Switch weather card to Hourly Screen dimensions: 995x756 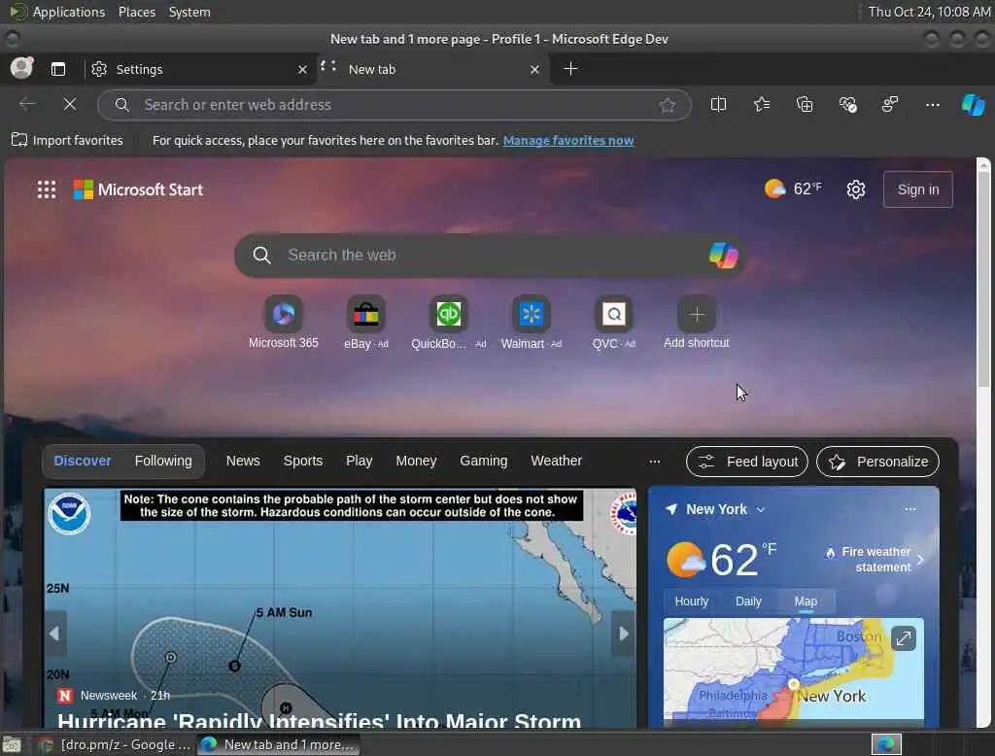691,601
